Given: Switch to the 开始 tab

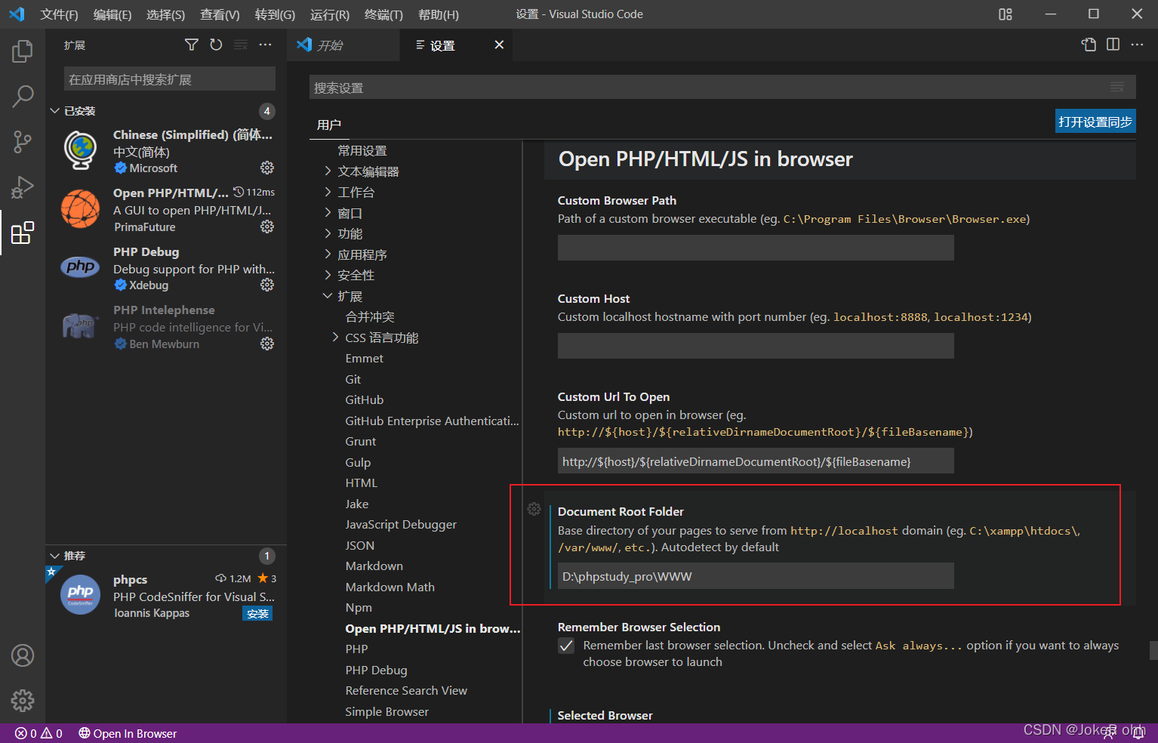Looking at the screenshot, I should point(343,45).
